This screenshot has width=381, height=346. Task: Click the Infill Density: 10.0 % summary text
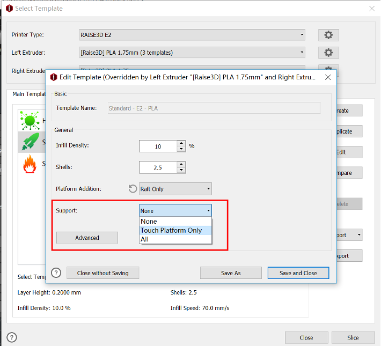click(44, 308)
